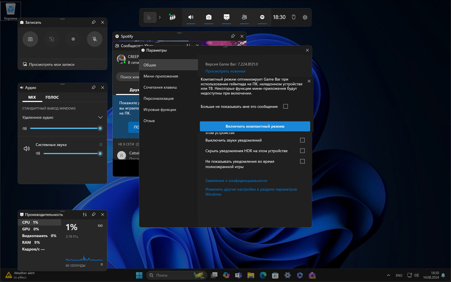This screenshot has height=282, width=451.
Task: Enable 'Выключить звуки уведомлений' checkbox
Action: click(302, 140)
